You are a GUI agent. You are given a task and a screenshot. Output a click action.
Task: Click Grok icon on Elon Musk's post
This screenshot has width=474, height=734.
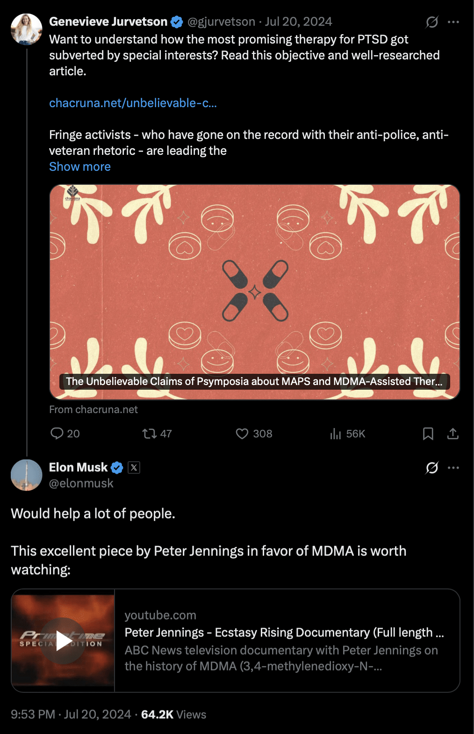pyautogui.click(x=432, y=467)
